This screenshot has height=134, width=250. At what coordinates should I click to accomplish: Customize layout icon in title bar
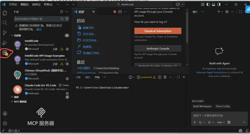click(x=203, y=4)
